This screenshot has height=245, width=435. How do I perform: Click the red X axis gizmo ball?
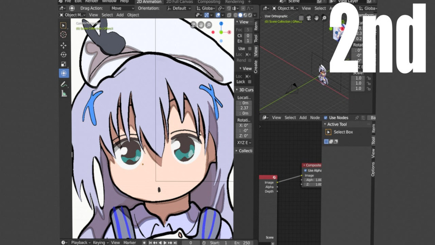229,32
